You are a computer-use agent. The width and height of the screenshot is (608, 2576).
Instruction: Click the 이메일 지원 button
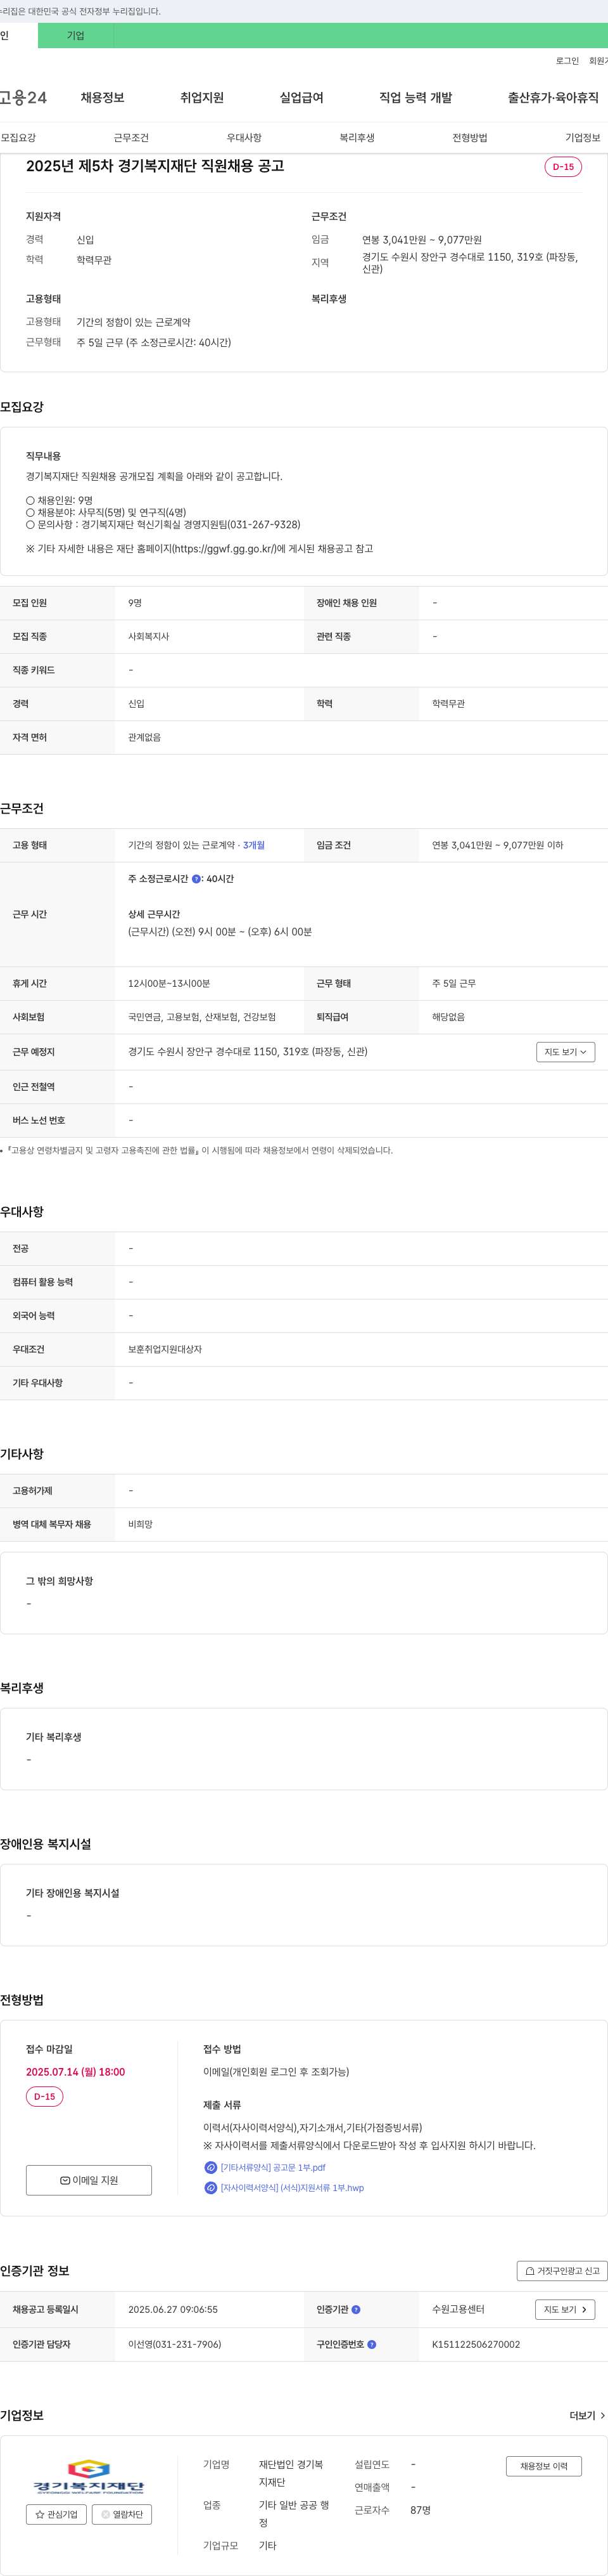click(89, 2180)
